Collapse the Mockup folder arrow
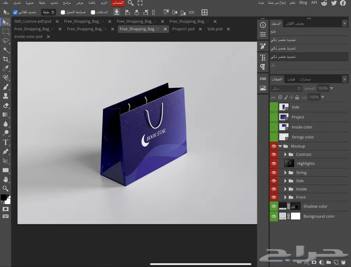 280,146
